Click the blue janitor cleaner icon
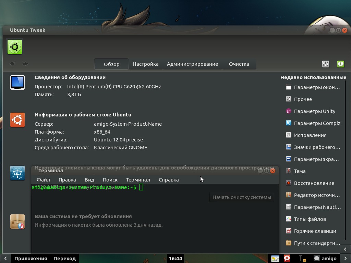 17,173
